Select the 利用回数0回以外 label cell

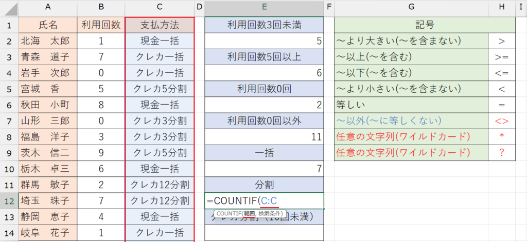point(264,121)
